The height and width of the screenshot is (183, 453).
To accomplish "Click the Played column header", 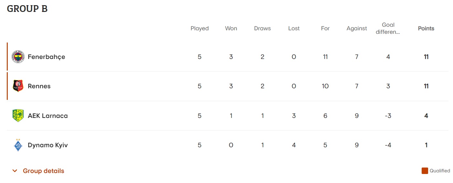I will coord(199,28).
